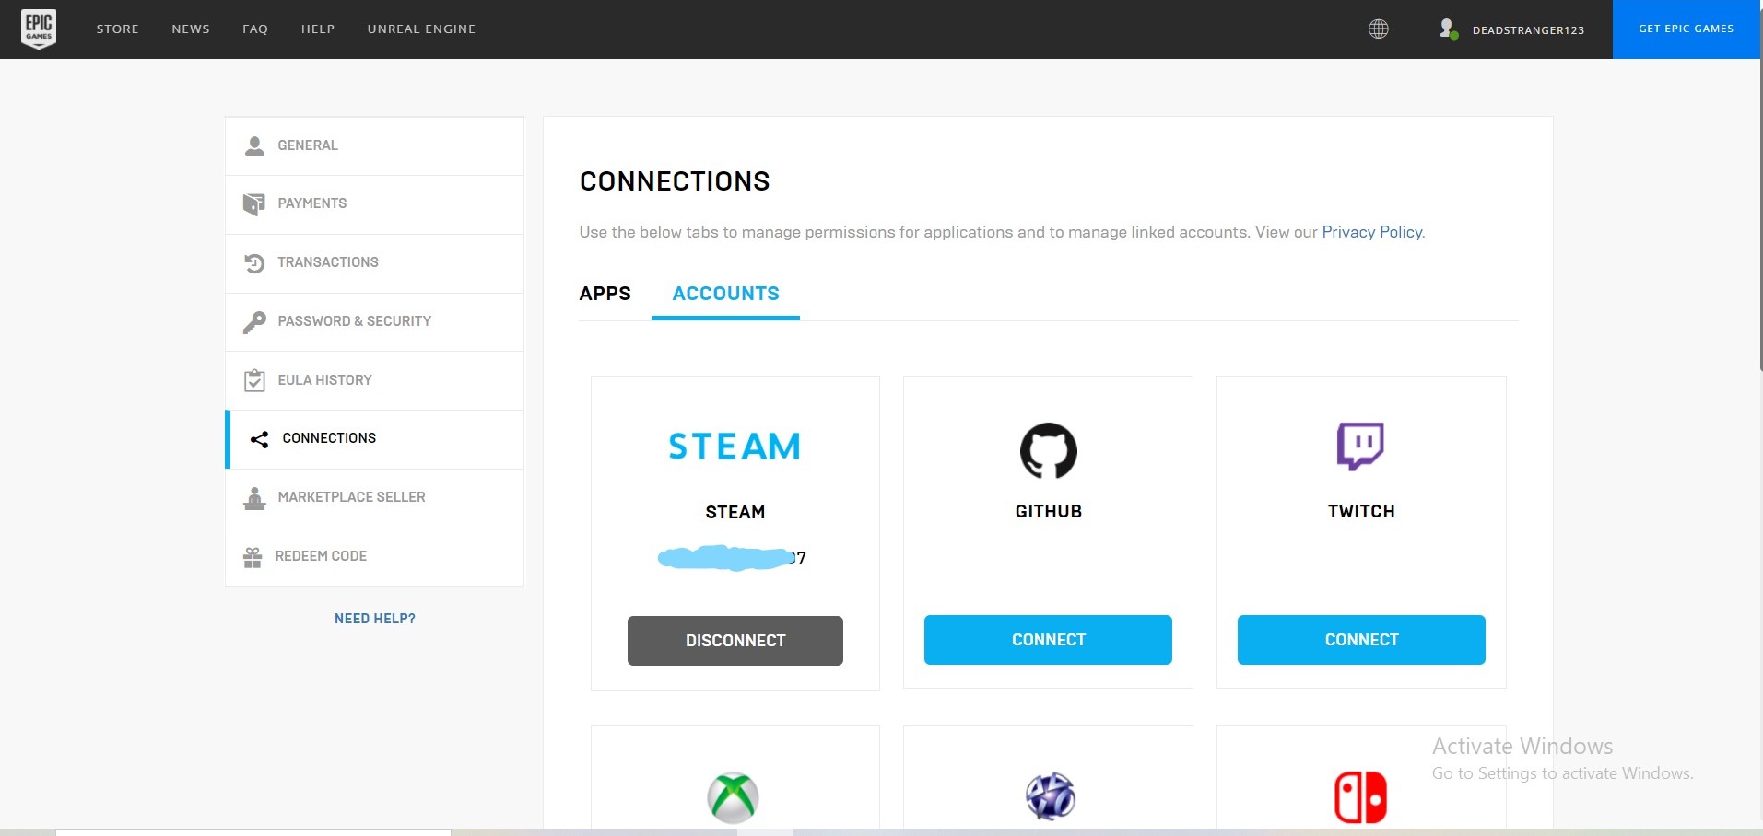Open the Privacy Policy link
This screenshot has width=1763, height=836.
(x=1372, y=232)
